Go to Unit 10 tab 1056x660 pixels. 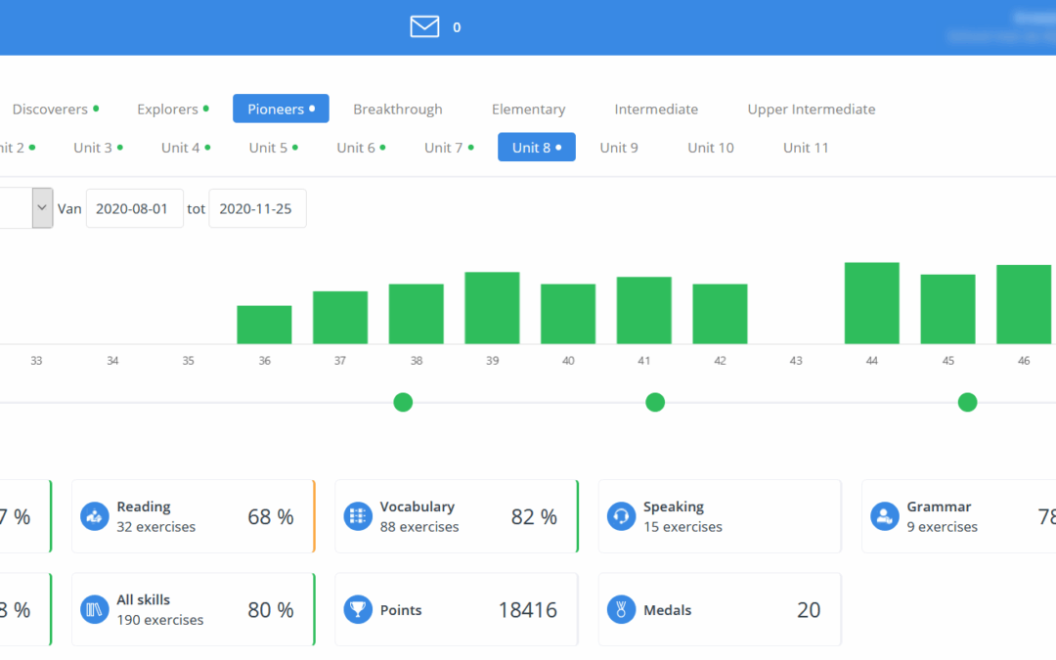point(711,148)
